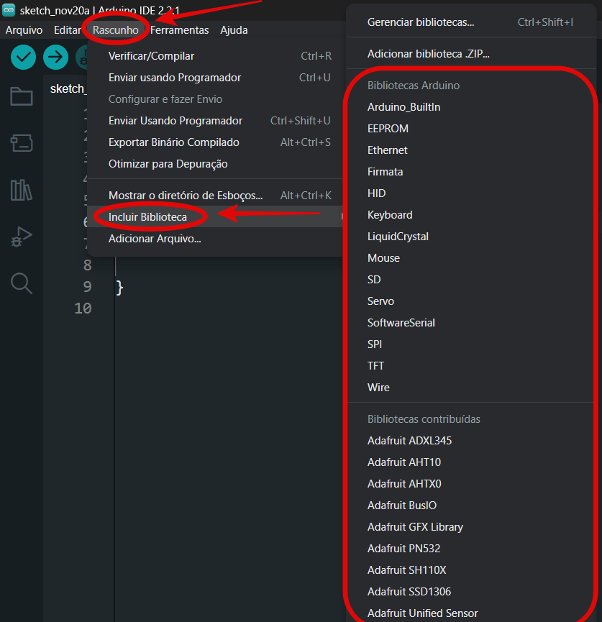Open the Search magnifier sidebar icon

click(x=22, y=283)
